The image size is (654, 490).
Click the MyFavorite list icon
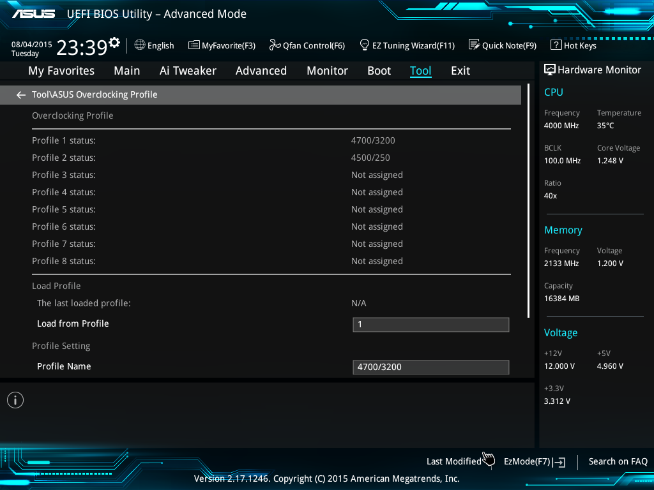point(194,45)
